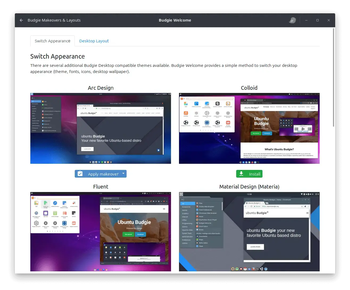Switch to the Desktop Layout tab
Viewport: 350px width, 290px height.
point(94,41)
